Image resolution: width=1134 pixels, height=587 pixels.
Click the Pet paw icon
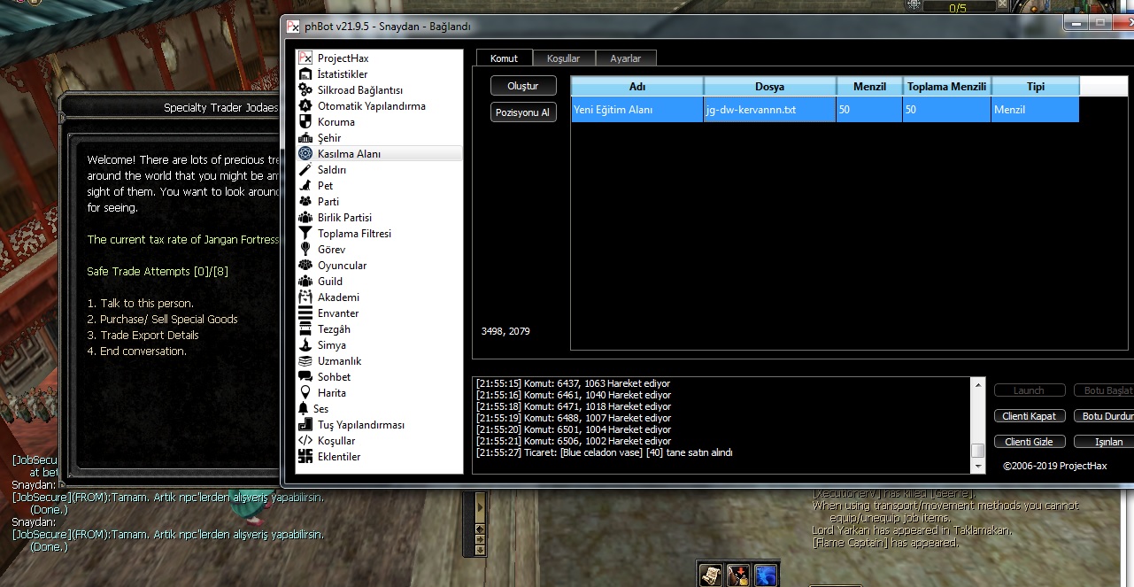[x=305, y=186]
